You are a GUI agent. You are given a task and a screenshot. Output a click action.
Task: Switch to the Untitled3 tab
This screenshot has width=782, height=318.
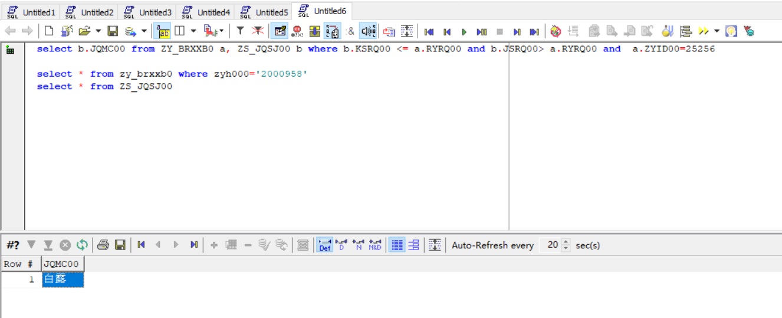tap(147, 12)
